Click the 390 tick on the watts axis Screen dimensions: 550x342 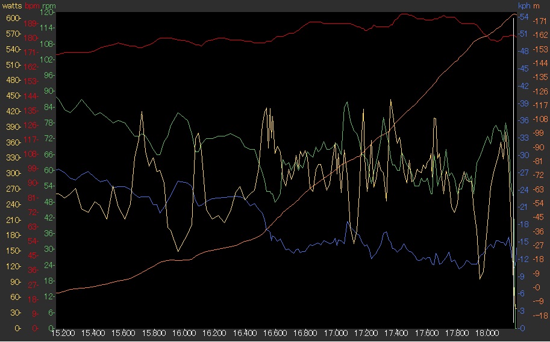(x=14, y=127)
